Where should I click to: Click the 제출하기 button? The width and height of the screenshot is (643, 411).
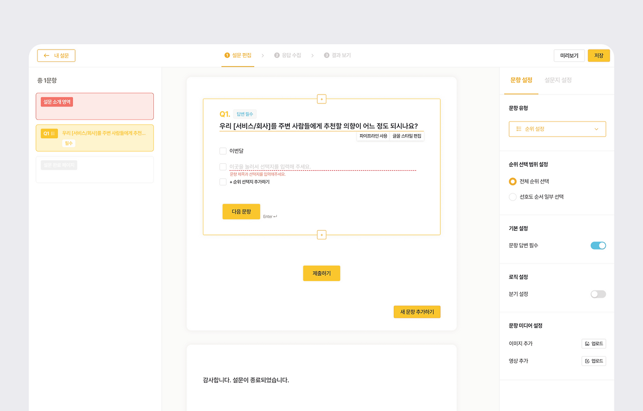pos(321,273)
